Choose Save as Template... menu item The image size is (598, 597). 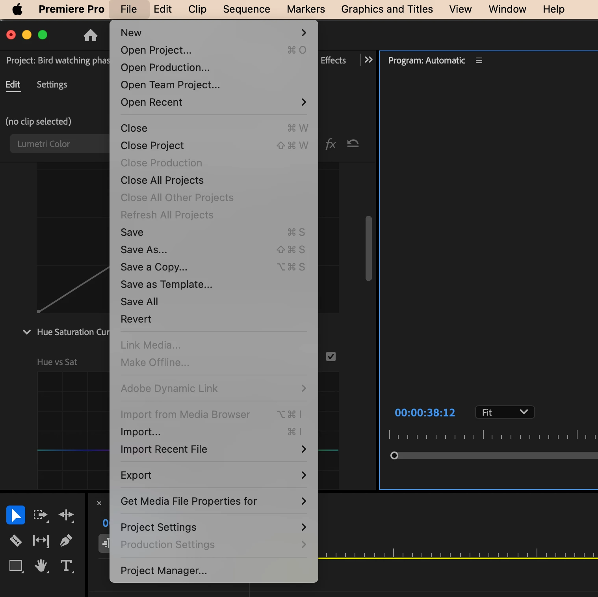pyautogui.click(x=214, y=284)
